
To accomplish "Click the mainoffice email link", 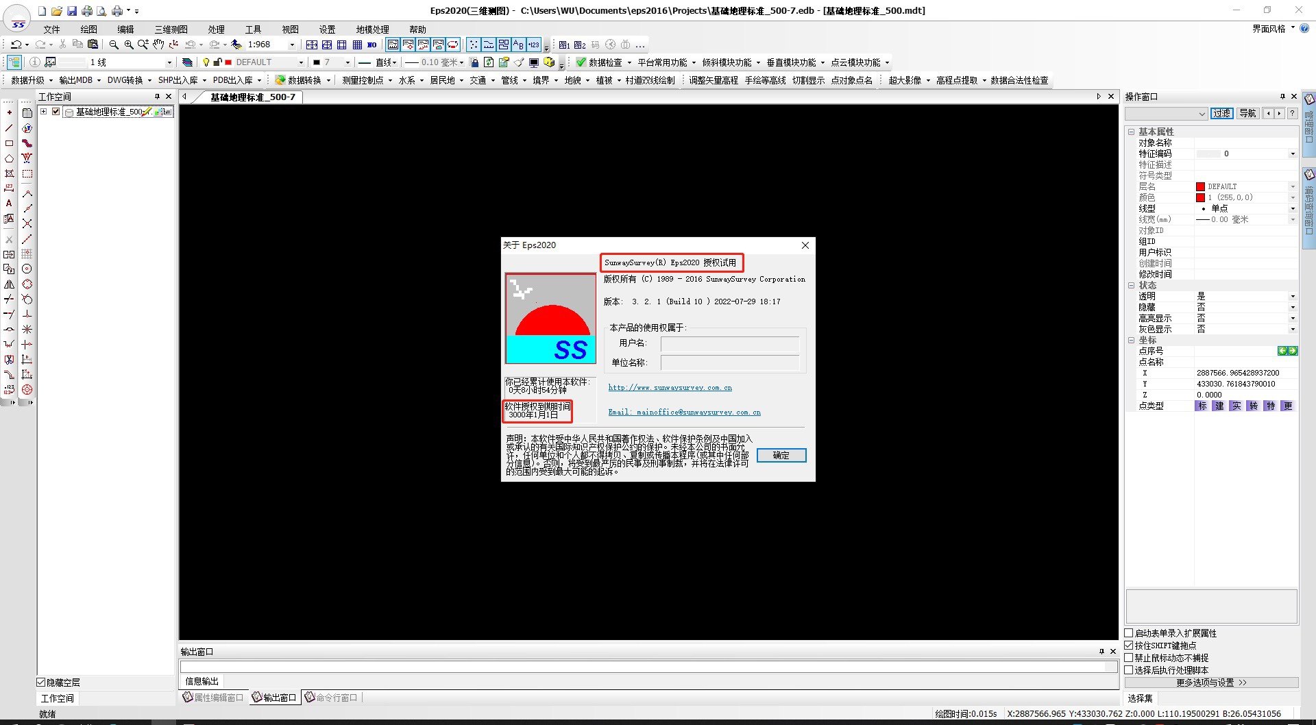I will 684,413.
